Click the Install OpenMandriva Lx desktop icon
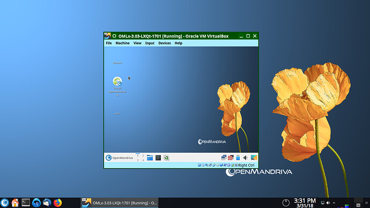The width and height of the screenshot is (370, 208). coord(117,86)
